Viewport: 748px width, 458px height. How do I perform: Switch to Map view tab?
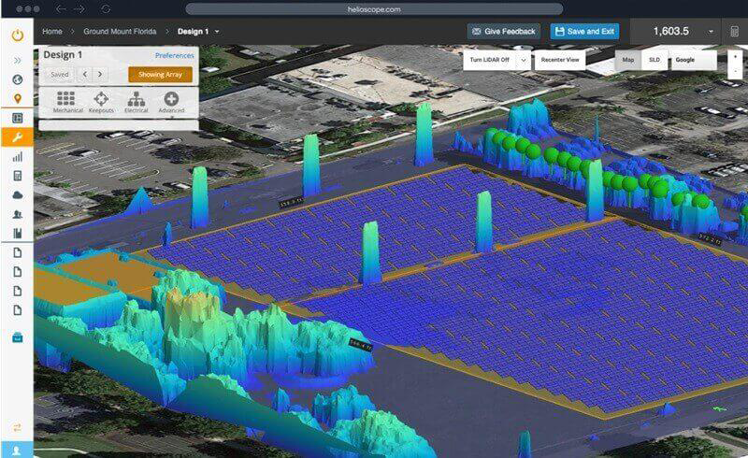628,60
